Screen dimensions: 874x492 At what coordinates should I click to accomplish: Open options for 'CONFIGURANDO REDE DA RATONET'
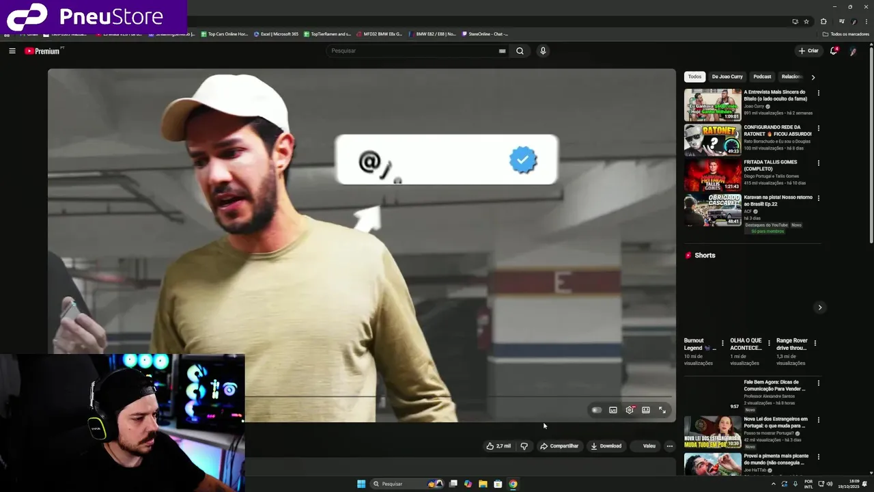click(x=819, y=128)
